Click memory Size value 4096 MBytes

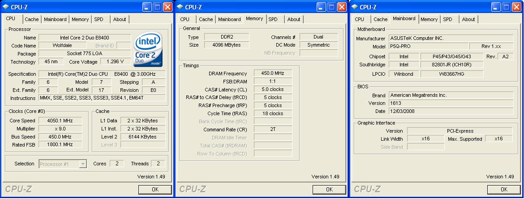[x=227, y=45]
